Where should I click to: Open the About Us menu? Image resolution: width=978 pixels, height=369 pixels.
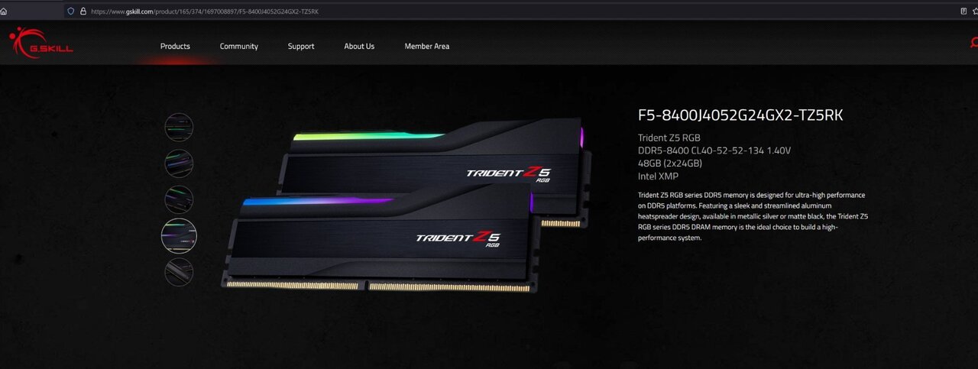click(359, 47)
